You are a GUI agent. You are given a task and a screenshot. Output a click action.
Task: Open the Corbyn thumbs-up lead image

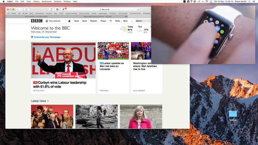[x=63, y=60]
